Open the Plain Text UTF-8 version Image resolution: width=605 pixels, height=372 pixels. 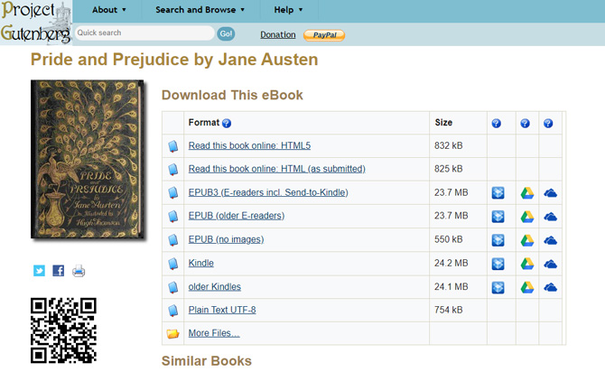(222, 310)
